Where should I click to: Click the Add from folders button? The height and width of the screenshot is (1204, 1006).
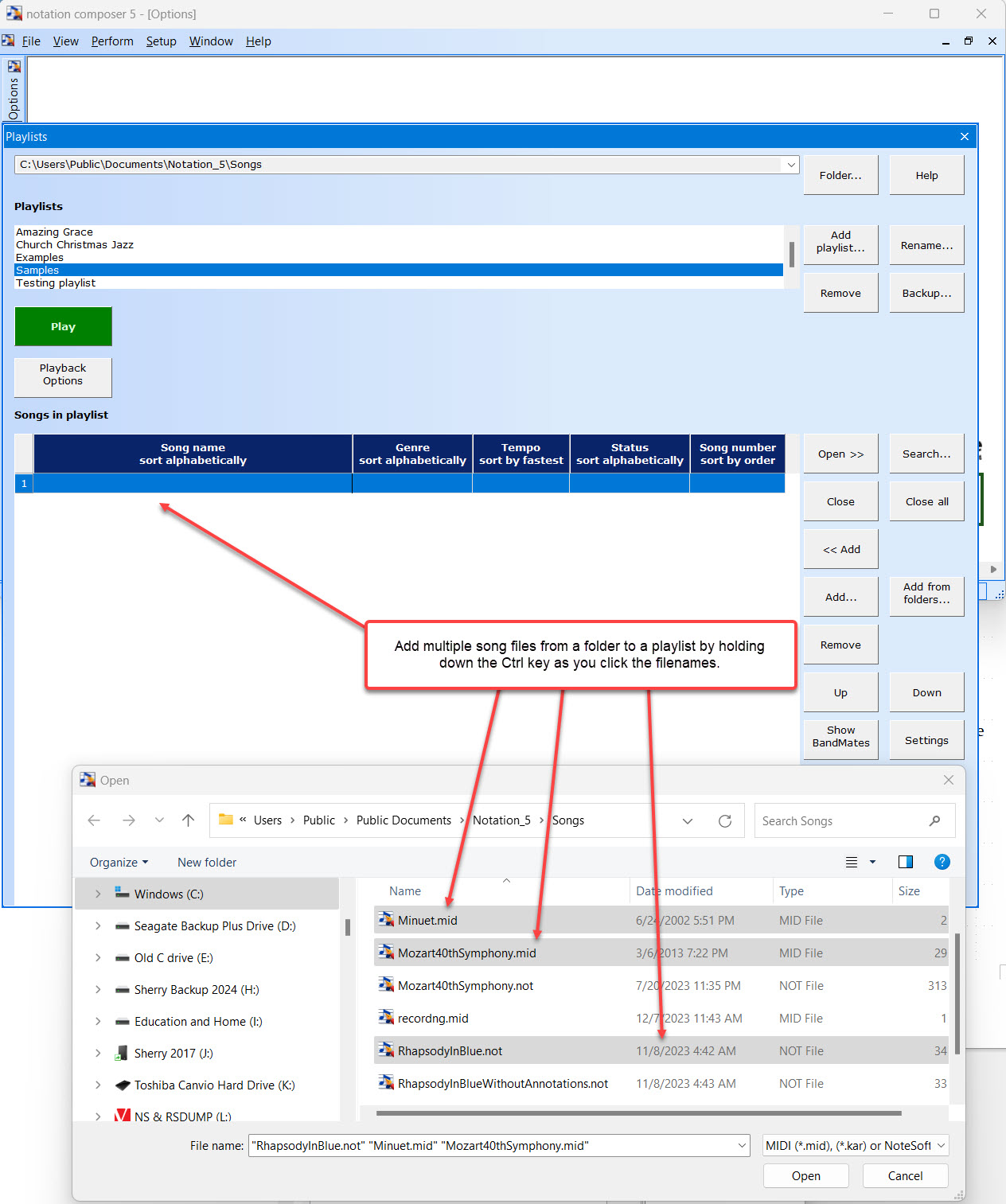(926, 594)
